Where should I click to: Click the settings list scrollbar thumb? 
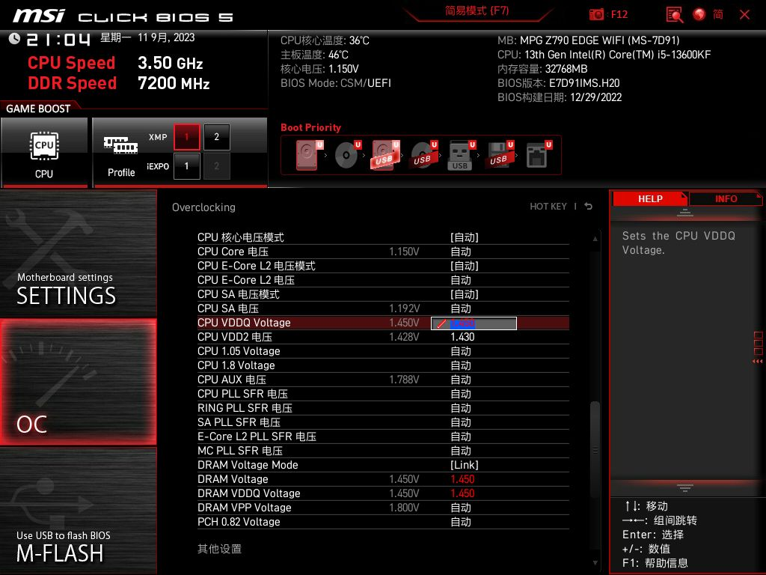(x=595, y=450)
